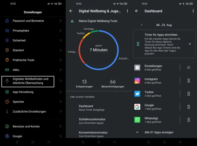
Task: Tap Einstell... label on usage chart
Action: pyautogui.click(x=124, y=58)
